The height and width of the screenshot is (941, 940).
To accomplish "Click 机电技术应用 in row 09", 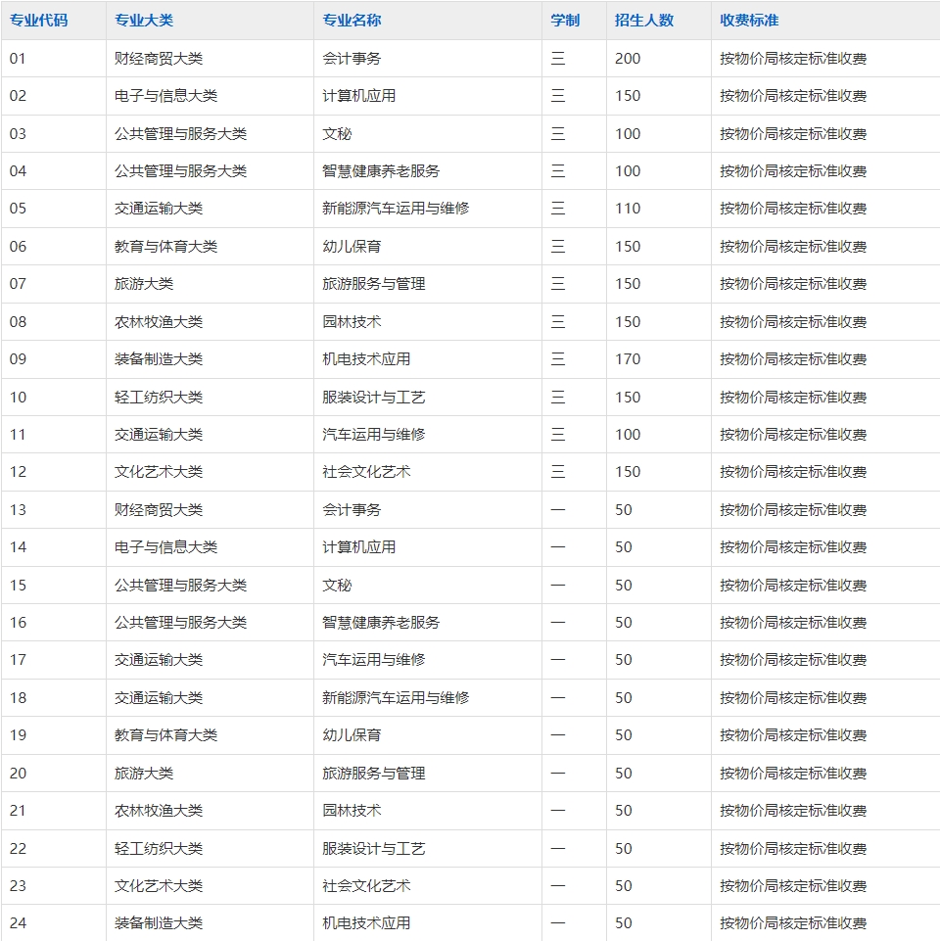I will coord(366,359).
